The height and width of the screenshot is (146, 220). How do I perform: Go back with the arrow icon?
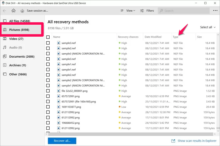click(x=4, y=11)
